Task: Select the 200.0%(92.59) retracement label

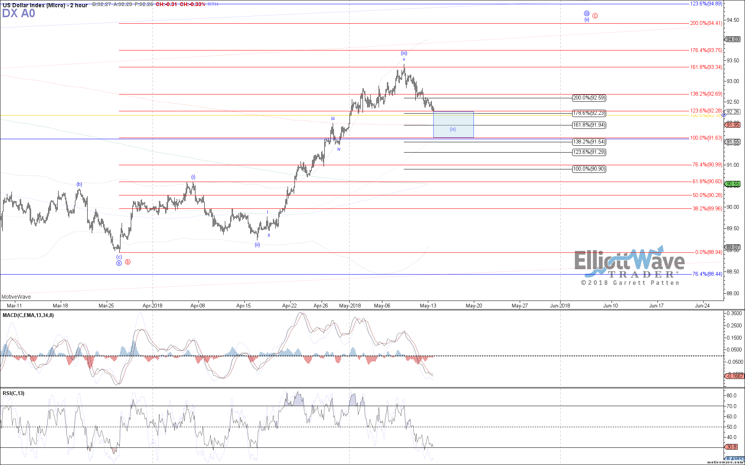Action: [589, 98]
